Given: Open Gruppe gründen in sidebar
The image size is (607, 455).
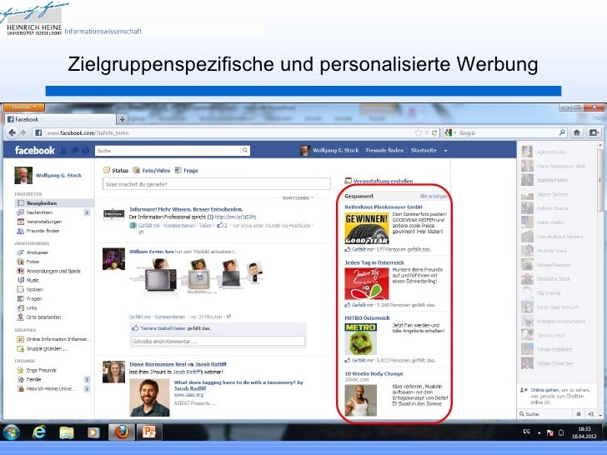Looking at the screenshot, I should 47,348.
